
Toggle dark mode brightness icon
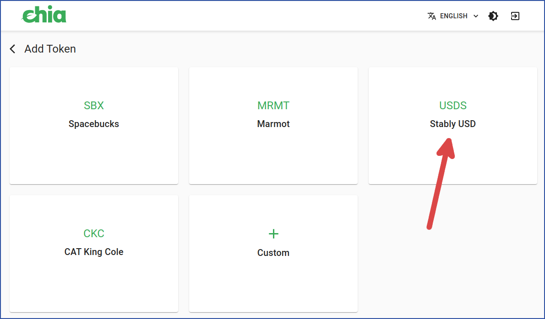[493, 16]
